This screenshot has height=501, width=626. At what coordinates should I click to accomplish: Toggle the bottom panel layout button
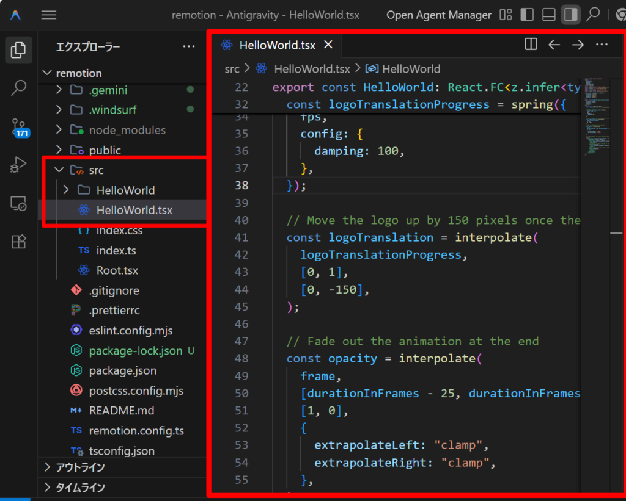click(x=549, y=15)
